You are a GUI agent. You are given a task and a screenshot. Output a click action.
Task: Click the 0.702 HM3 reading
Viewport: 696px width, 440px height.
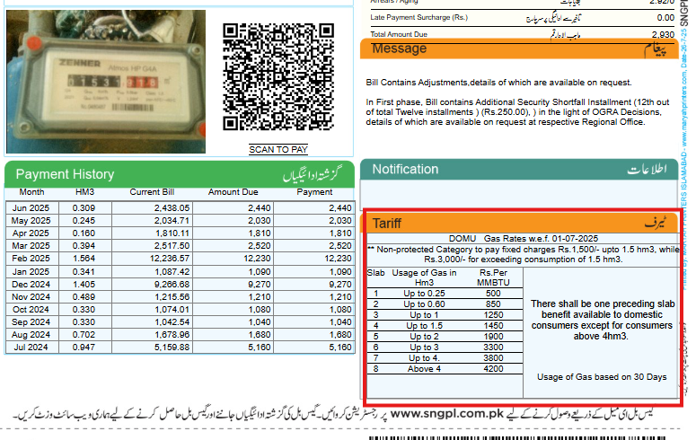click(84, 335)
